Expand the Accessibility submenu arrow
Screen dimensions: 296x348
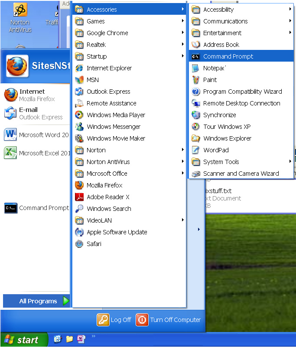click(x=290, y=9)
